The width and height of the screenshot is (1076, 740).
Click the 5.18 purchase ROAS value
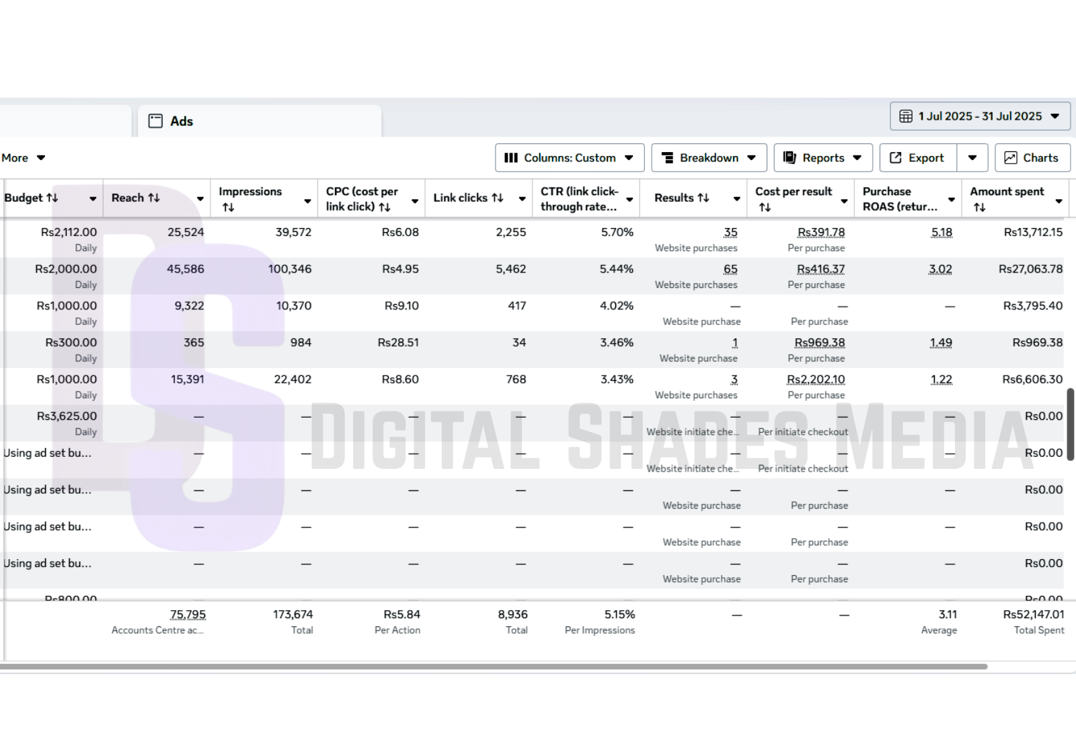point(941,232)
